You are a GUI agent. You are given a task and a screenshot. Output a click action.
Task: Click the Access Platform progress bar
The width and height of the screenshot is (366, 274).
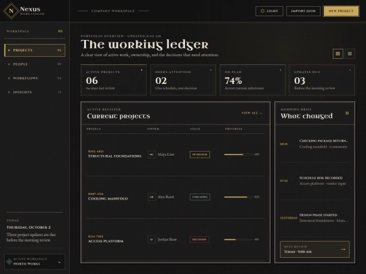coord(238,239)
